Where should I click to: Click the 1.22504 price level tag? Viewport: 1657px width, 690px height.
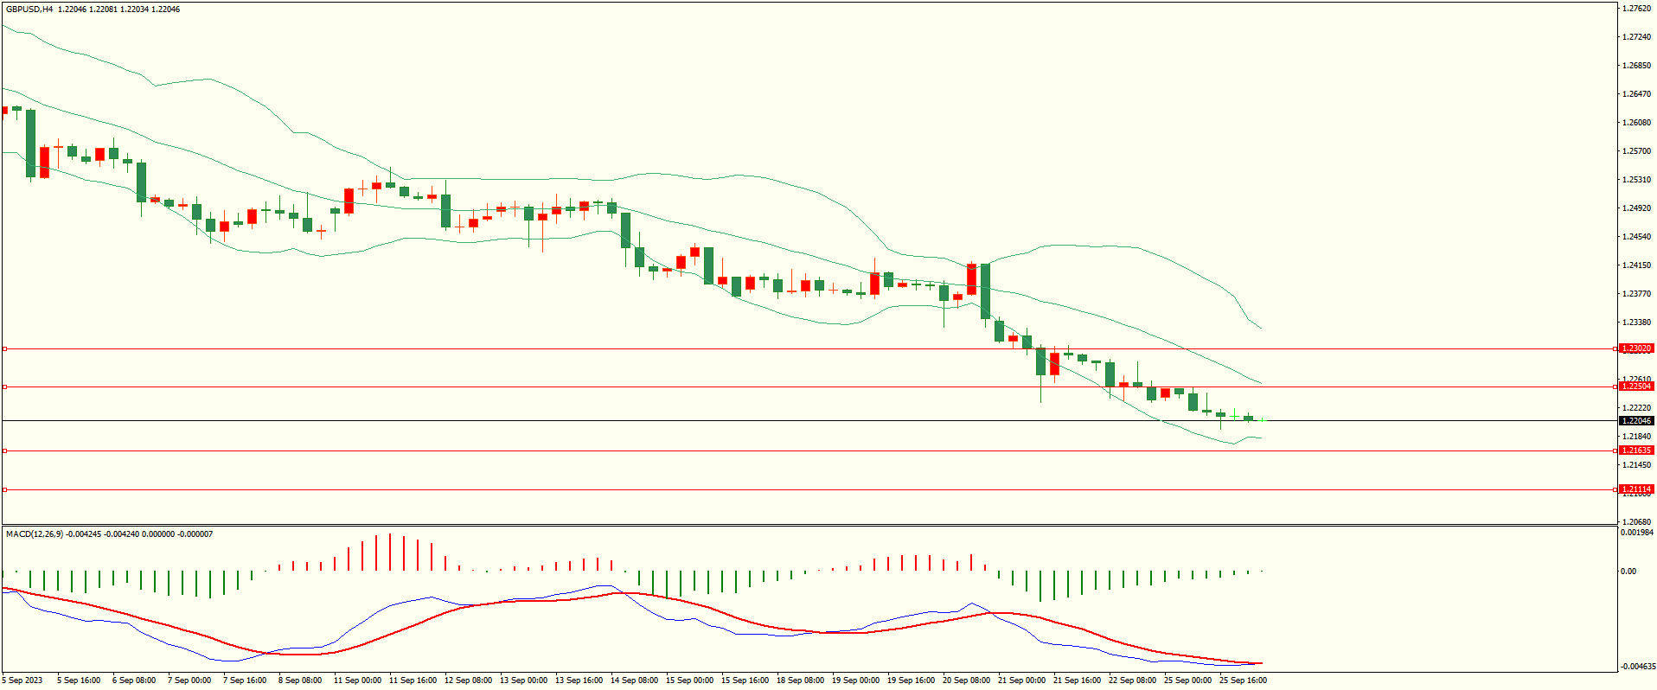(x=1635, y=387)
